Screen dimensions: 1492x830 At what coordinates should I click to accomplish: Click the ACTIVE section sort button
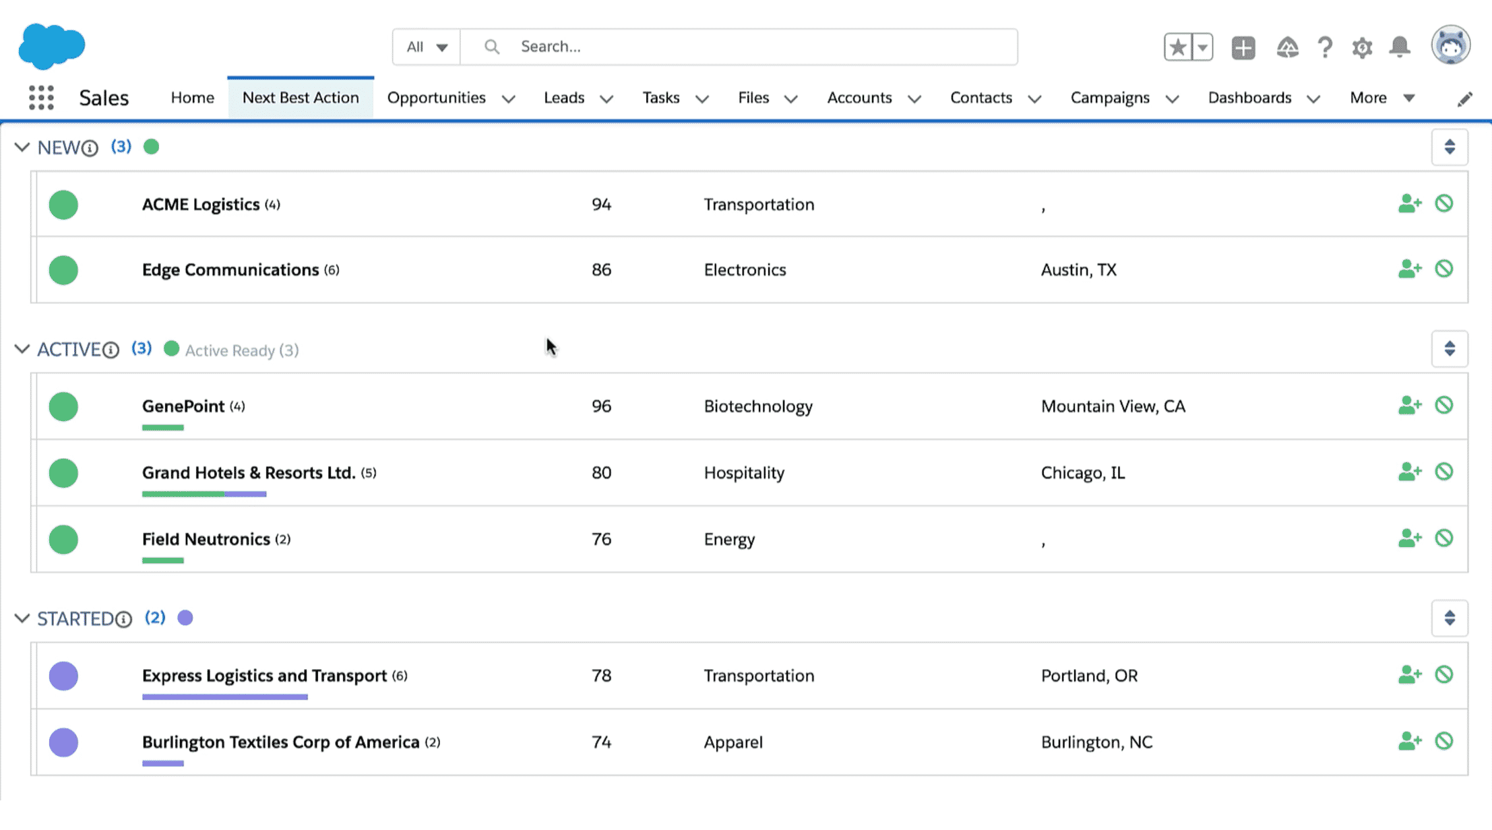(1450, 349)
